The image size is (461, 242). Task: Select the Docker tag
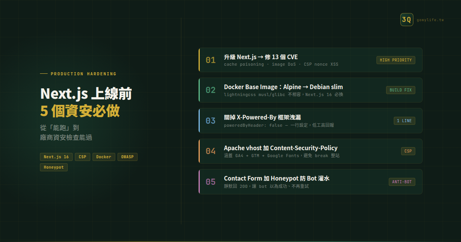(x=104, y=157)
